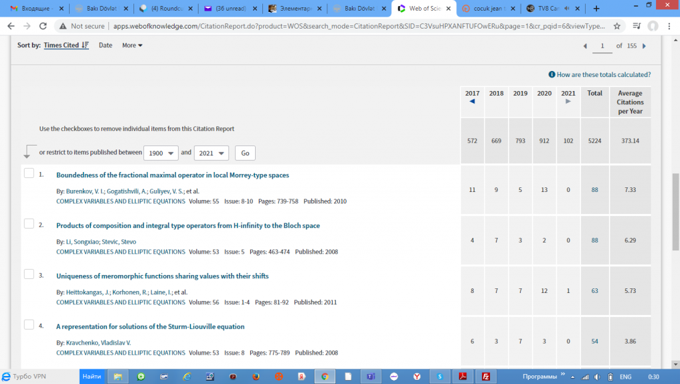This screenshot has width=680, height=384.
Task: Tick the checkbox for item 2 Products paper
Action: pos(29,224)
